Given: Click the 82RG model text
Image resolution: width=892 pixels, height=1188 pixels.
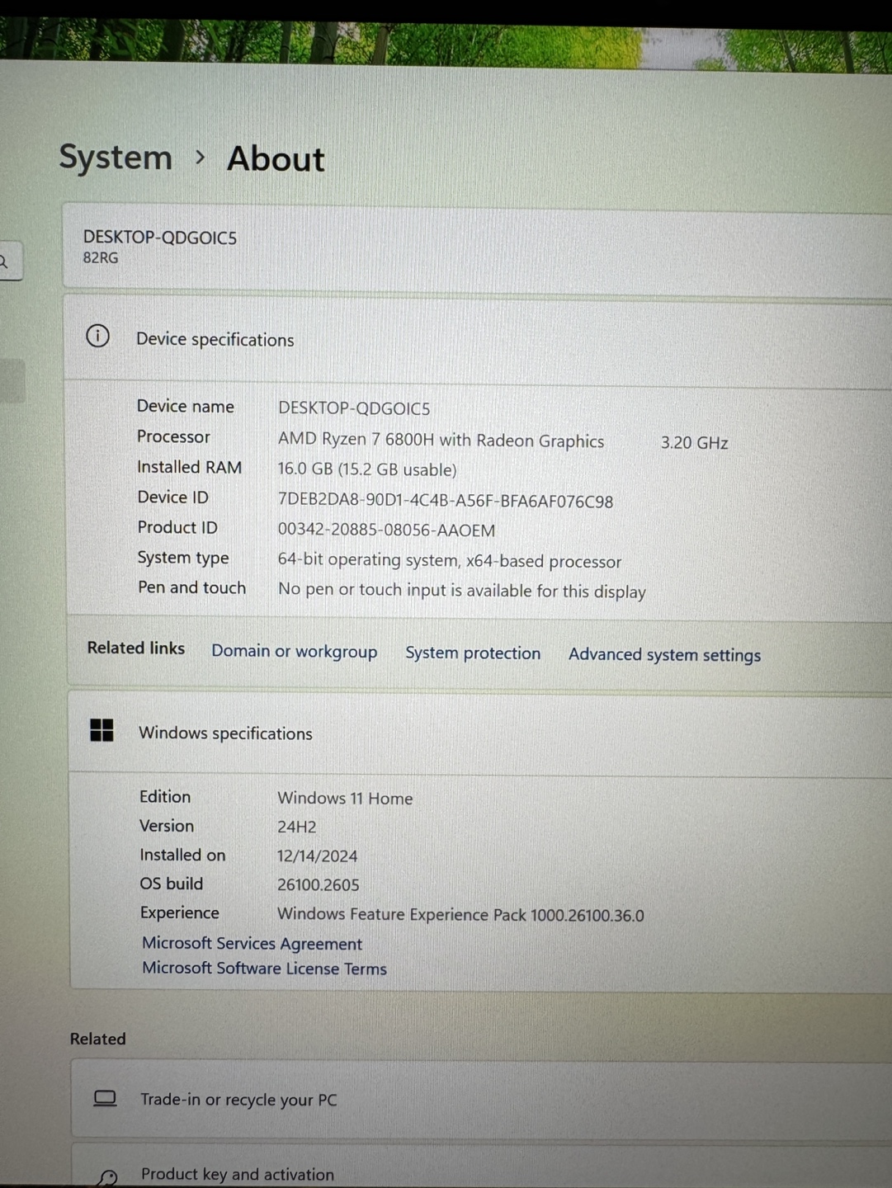Looking at the screenshot, I should pyautogui.click(x=100, y=257).
